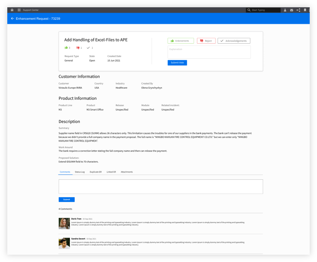
Task: Select the Acknowledgements vote button
Action: (x=234, y=41)
